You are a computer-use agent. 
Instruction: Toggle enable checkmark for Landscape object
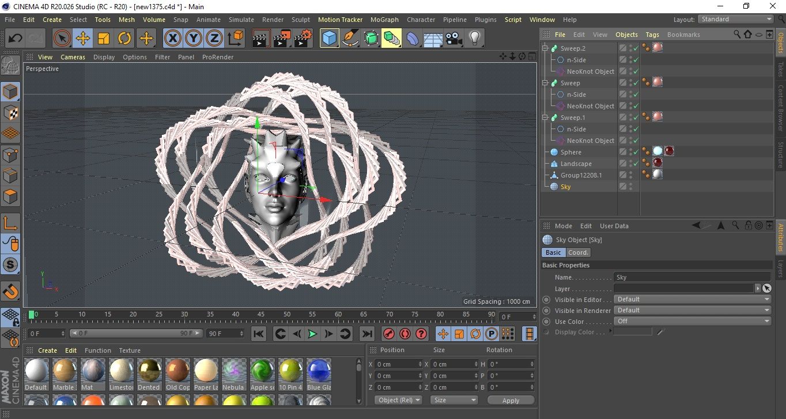pos(636,164)
